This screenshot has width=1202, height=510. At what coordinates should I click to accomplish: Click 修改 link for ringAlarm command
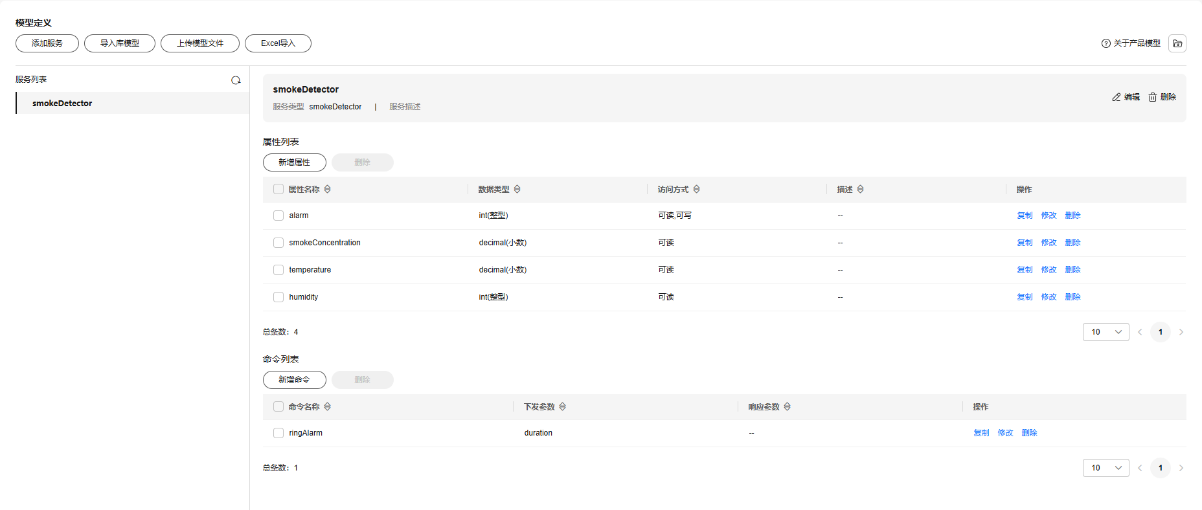click(1005, 433)
